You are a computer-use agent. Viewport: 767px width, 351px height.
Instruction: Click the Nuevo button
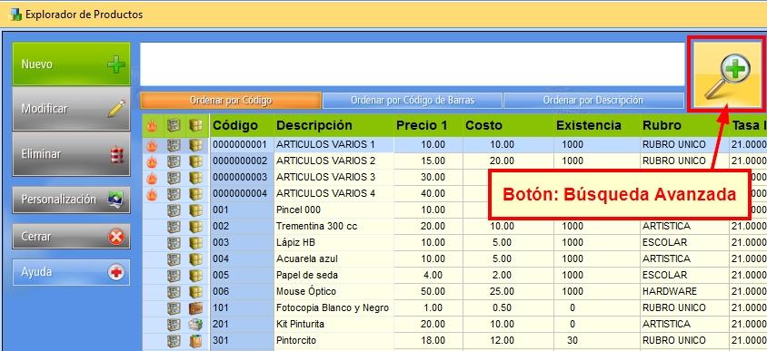coord(71,64)
